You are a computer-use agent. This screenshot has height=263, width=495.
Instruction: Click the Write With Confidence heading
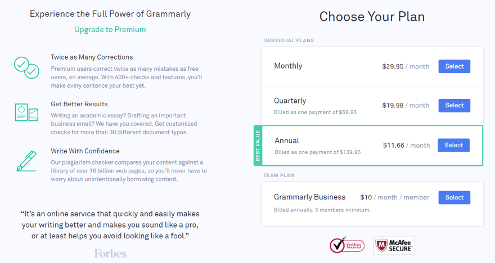(x=85, y=151)
